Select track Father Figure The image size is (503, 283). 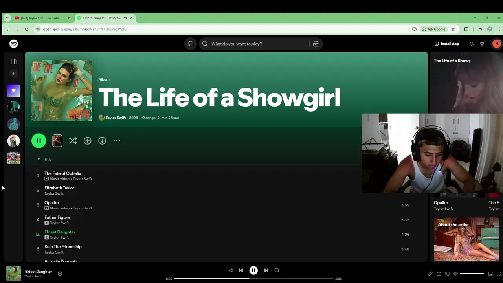(57, 217)
